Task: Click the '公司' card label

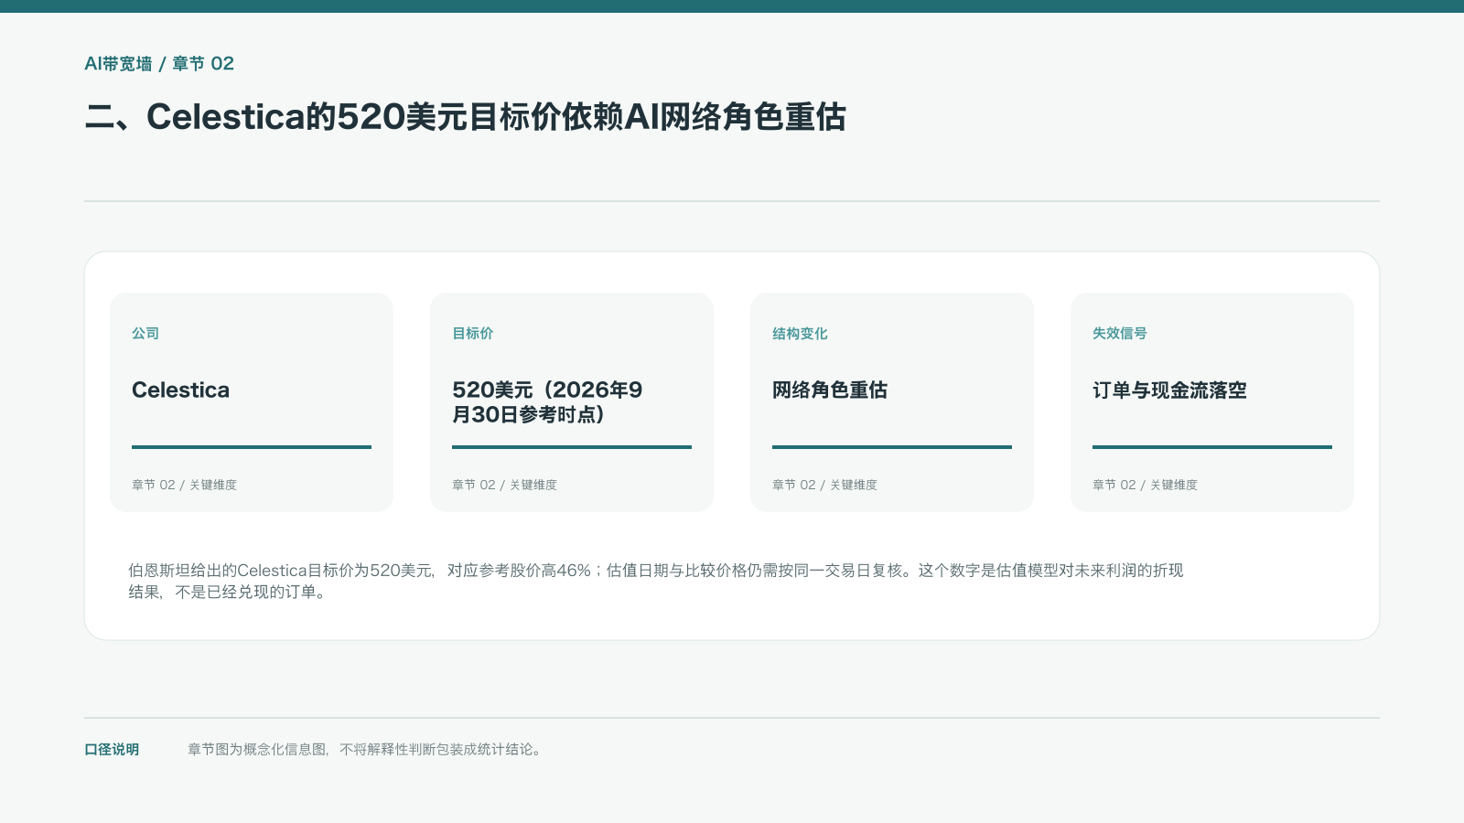Action: tap(145, 334)
